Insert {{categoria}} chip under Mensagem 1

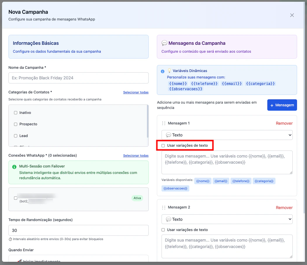click(x=264, y=181)
